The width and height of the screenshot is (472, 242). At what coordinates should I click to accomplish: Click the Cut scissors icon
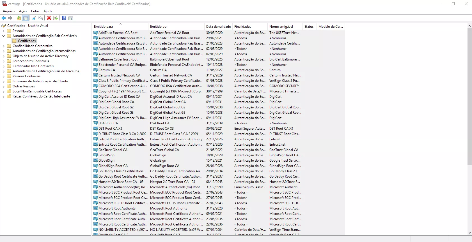point(34,18)
